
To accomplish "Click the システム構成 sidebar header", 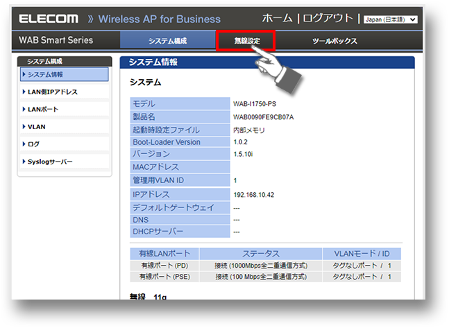I will (65, 61).
